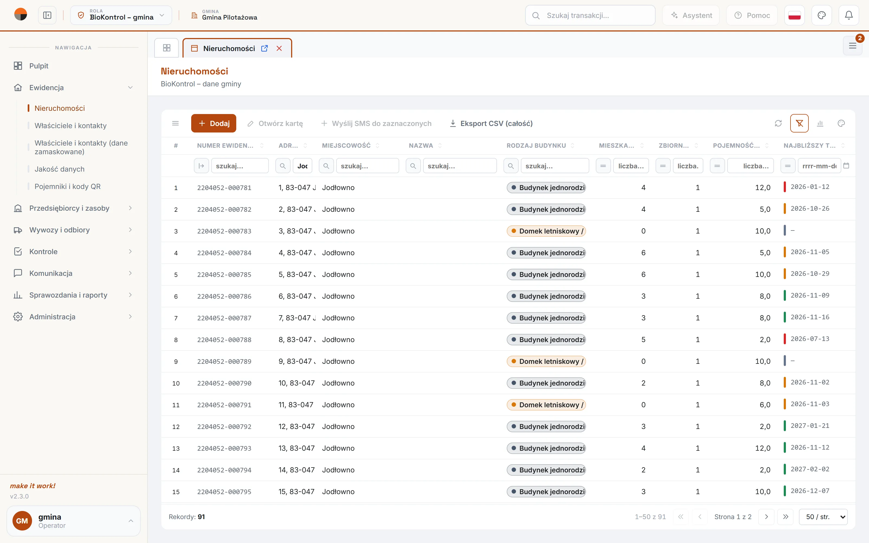This screenshot has height=543, width=869.
Task: Click the Miejscowość filter input
Action: 367,166
